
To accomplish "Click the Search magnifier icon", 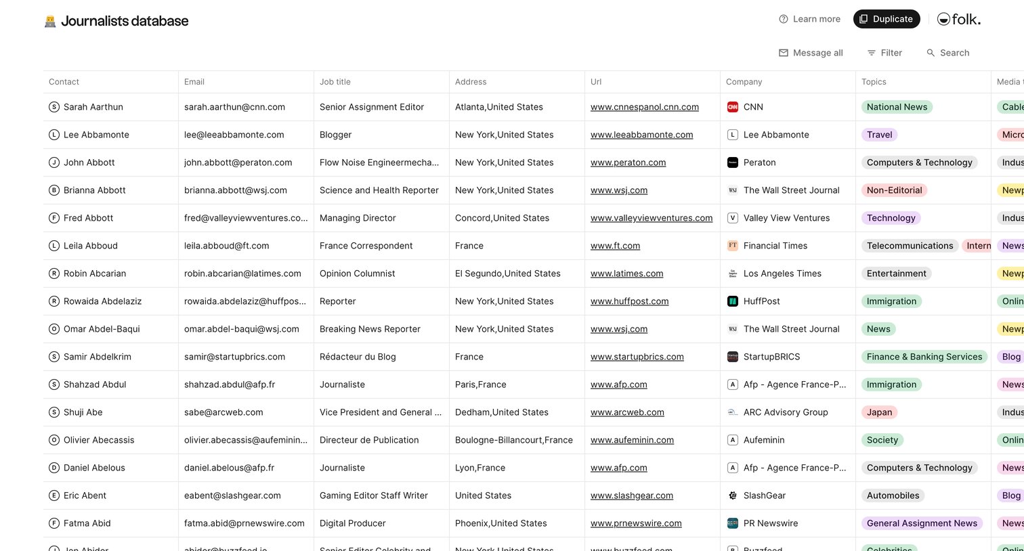I will [931, 53].
